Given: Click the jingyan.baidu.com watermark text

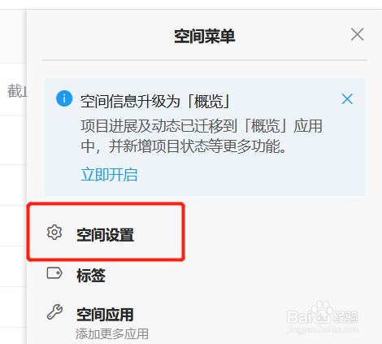Looking at the screenshot, I should (x=323, y=329).
